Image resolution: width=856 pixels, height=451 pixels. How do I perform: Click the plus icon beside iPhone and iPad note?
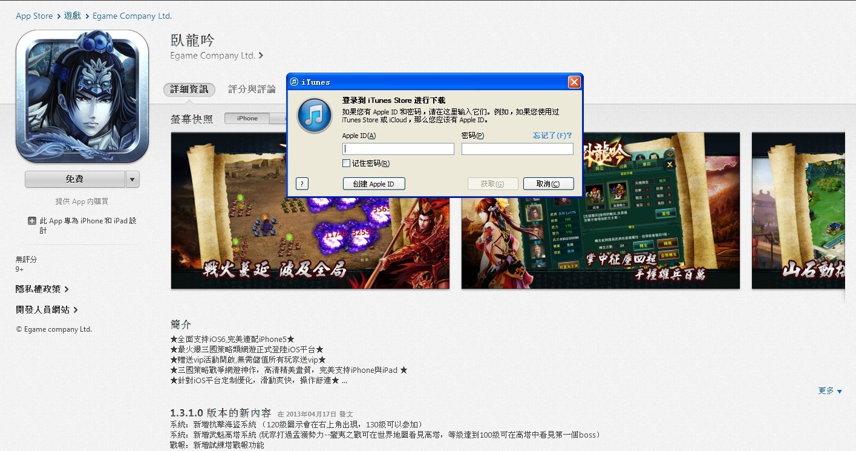32,222
